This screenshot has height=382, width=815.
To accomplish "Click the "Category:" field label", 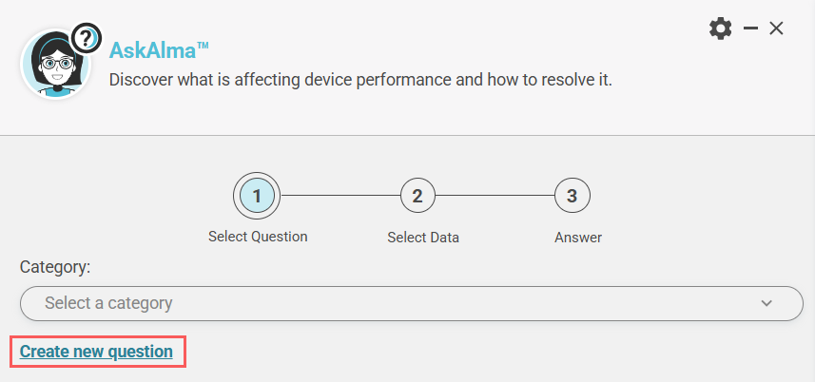I will click(55, 267).
